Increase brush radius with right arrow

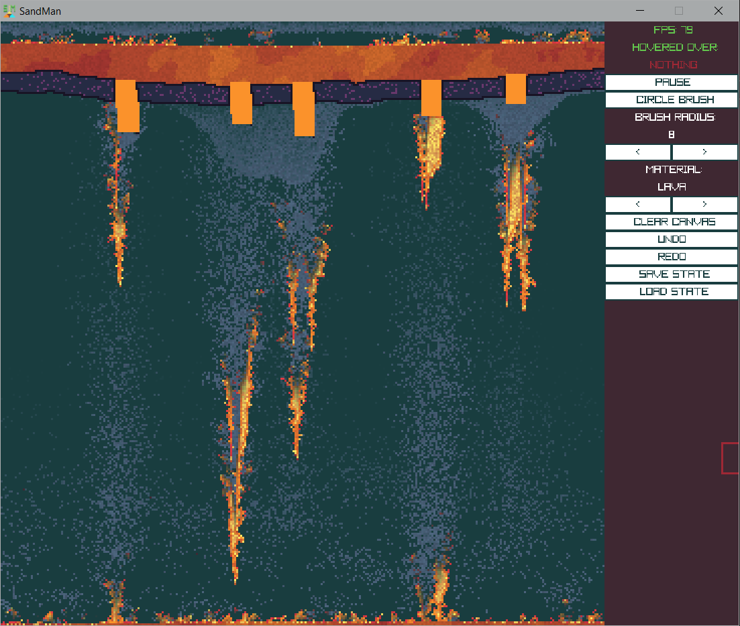click(704, 152)
